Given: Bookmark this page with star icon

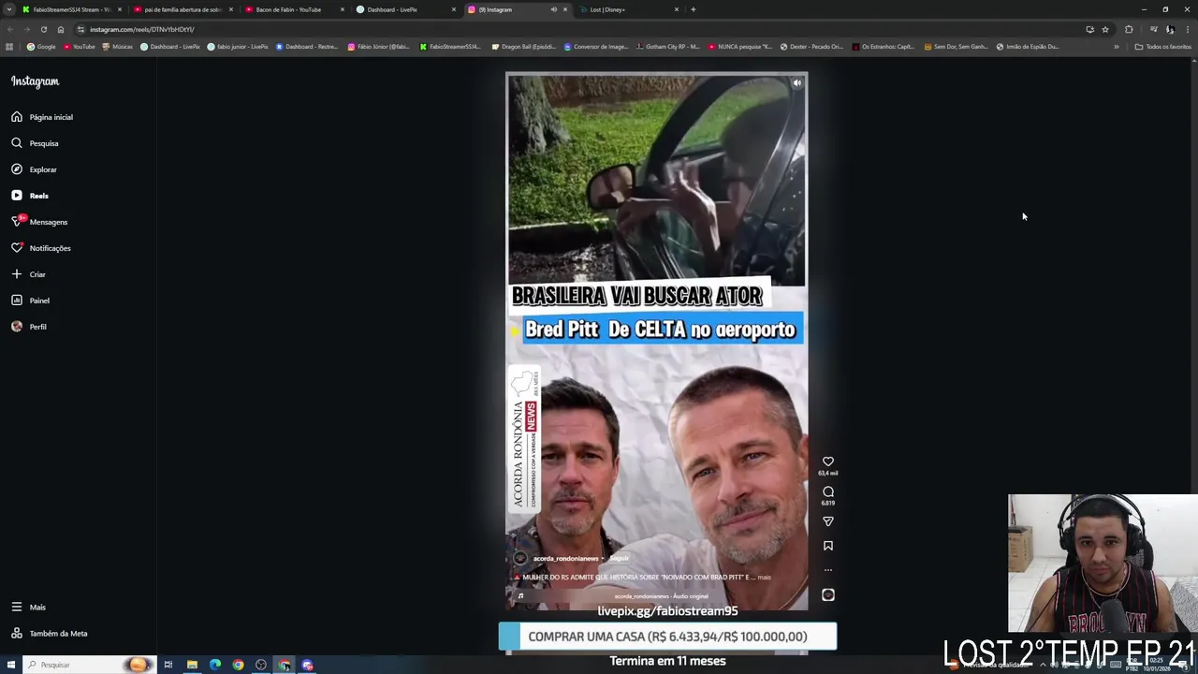Looking at the screenshot, I should 1105,29.
